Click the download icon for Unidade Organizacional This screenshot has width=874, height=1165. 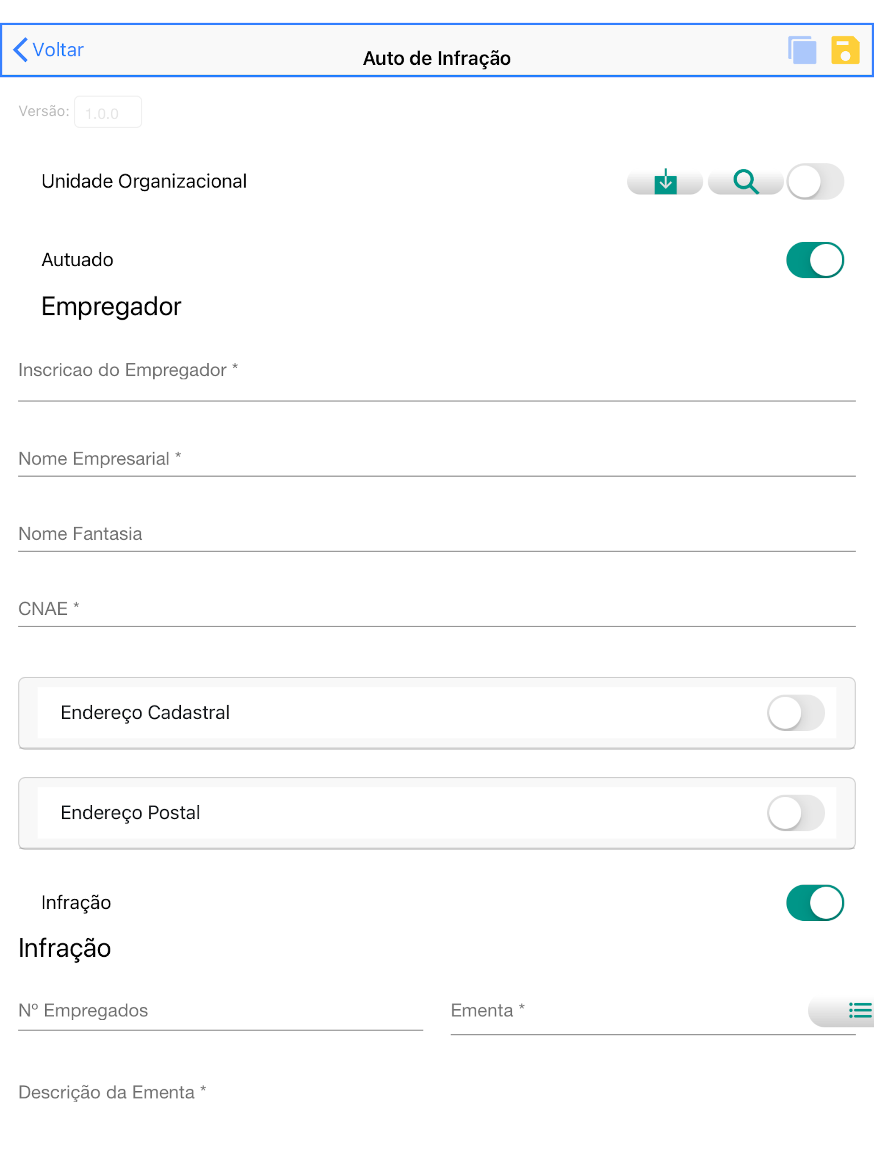point(665,182)
